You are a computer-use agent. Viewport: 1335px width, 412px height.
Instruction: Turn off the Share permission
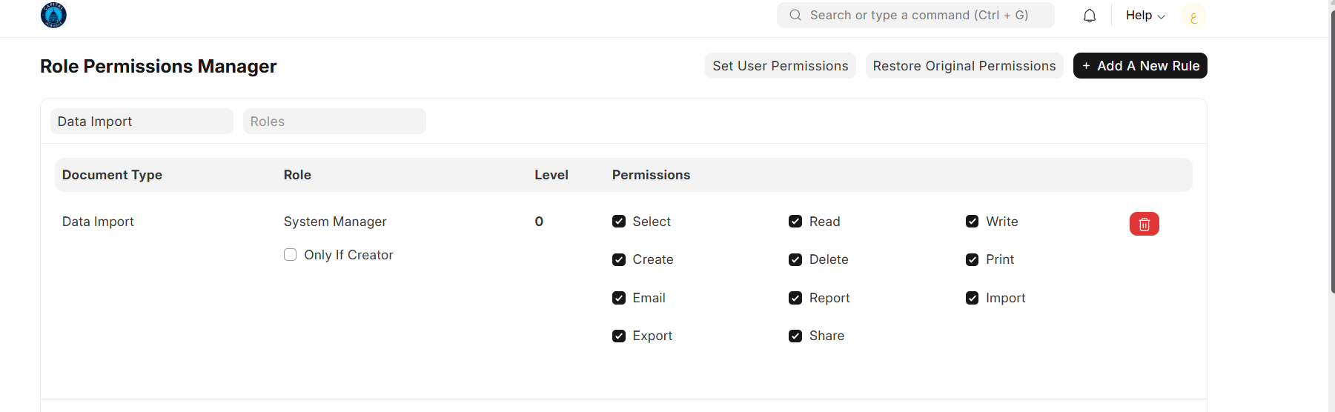point(795,336)
